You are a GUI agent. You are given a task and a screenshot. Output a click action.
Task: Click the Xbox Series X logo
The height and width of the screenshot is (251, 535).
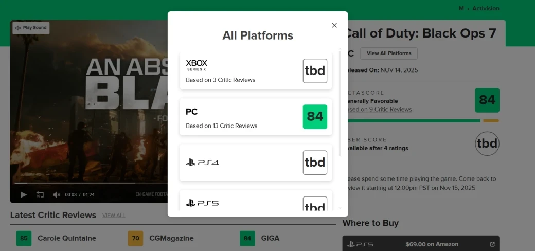(x=197, y=65)
